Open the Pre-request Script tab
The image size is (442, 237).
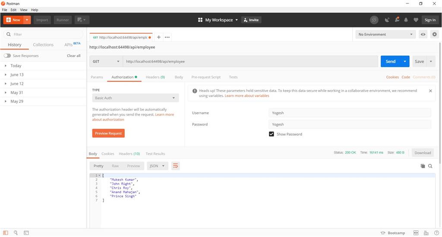[206, 77]
